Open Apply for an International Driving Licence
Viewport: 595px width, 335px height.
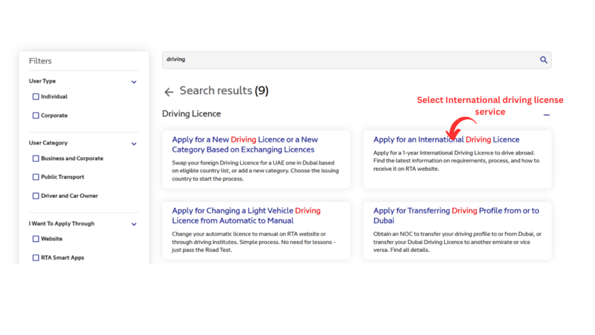[446, 139]
